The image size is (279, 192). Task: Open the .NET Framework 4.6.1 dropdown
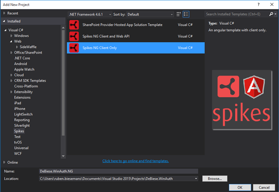tap(90, 14)
